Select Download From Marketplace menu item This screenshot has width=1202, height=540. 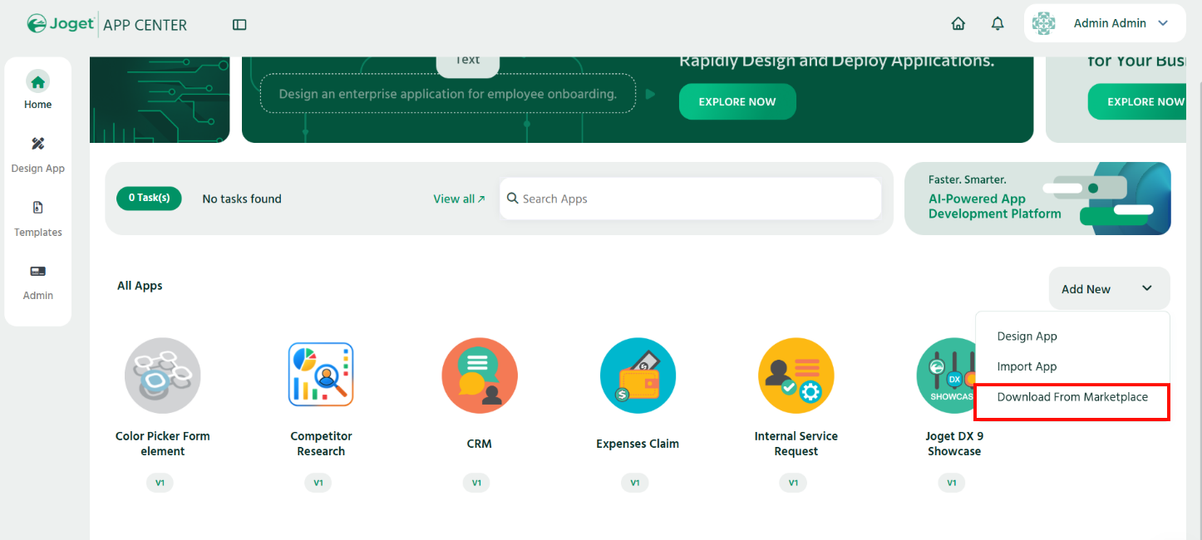[1071, 397]
